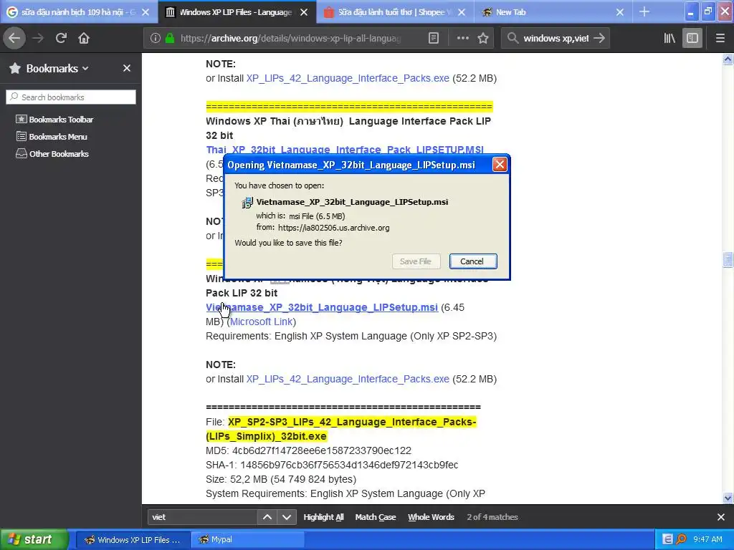Jump to previous find match
Image resolution: width=734 pixels, height=550 pixels.
pyautogui.click(x=267, y=517)
